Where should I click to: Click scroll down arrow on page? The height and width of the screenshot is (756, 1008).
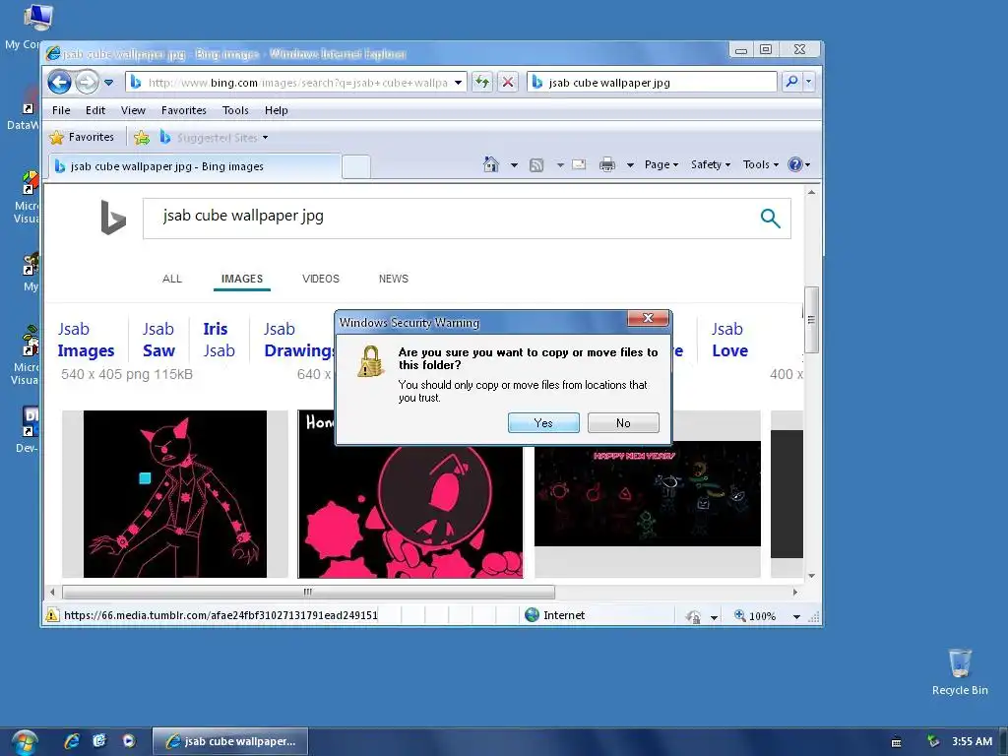(x=811, y=576)
